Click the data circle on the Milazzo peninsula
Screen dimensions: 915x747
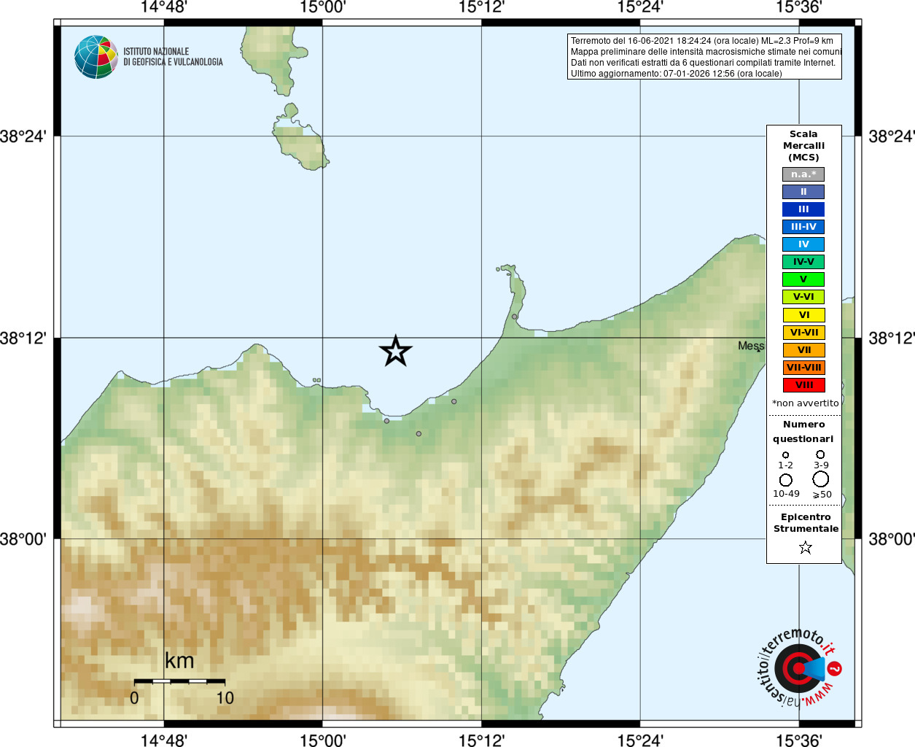(x=515, y=317)
